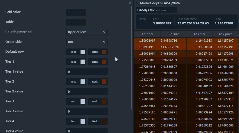239x133 pixels.
Task: Clear the Grid color using its X icon
Action: tap(69, 12)
